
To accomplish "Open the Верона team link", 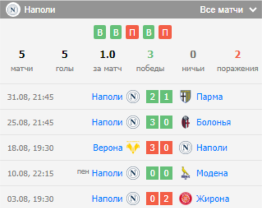I will pyautogui.click(x=108, y=148).
